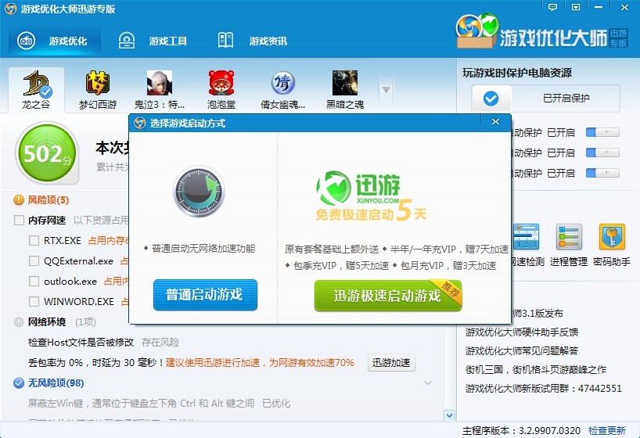
Task: Close the 选择游戏启动方式 dialog
Action: tap(495, 122)
